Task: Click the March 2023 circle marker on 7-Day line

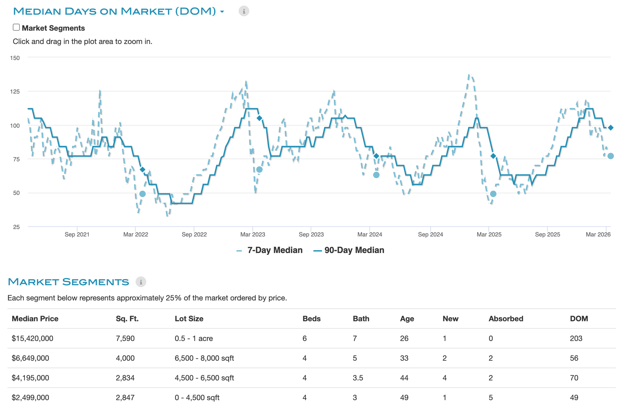Action: coord(259,169)
